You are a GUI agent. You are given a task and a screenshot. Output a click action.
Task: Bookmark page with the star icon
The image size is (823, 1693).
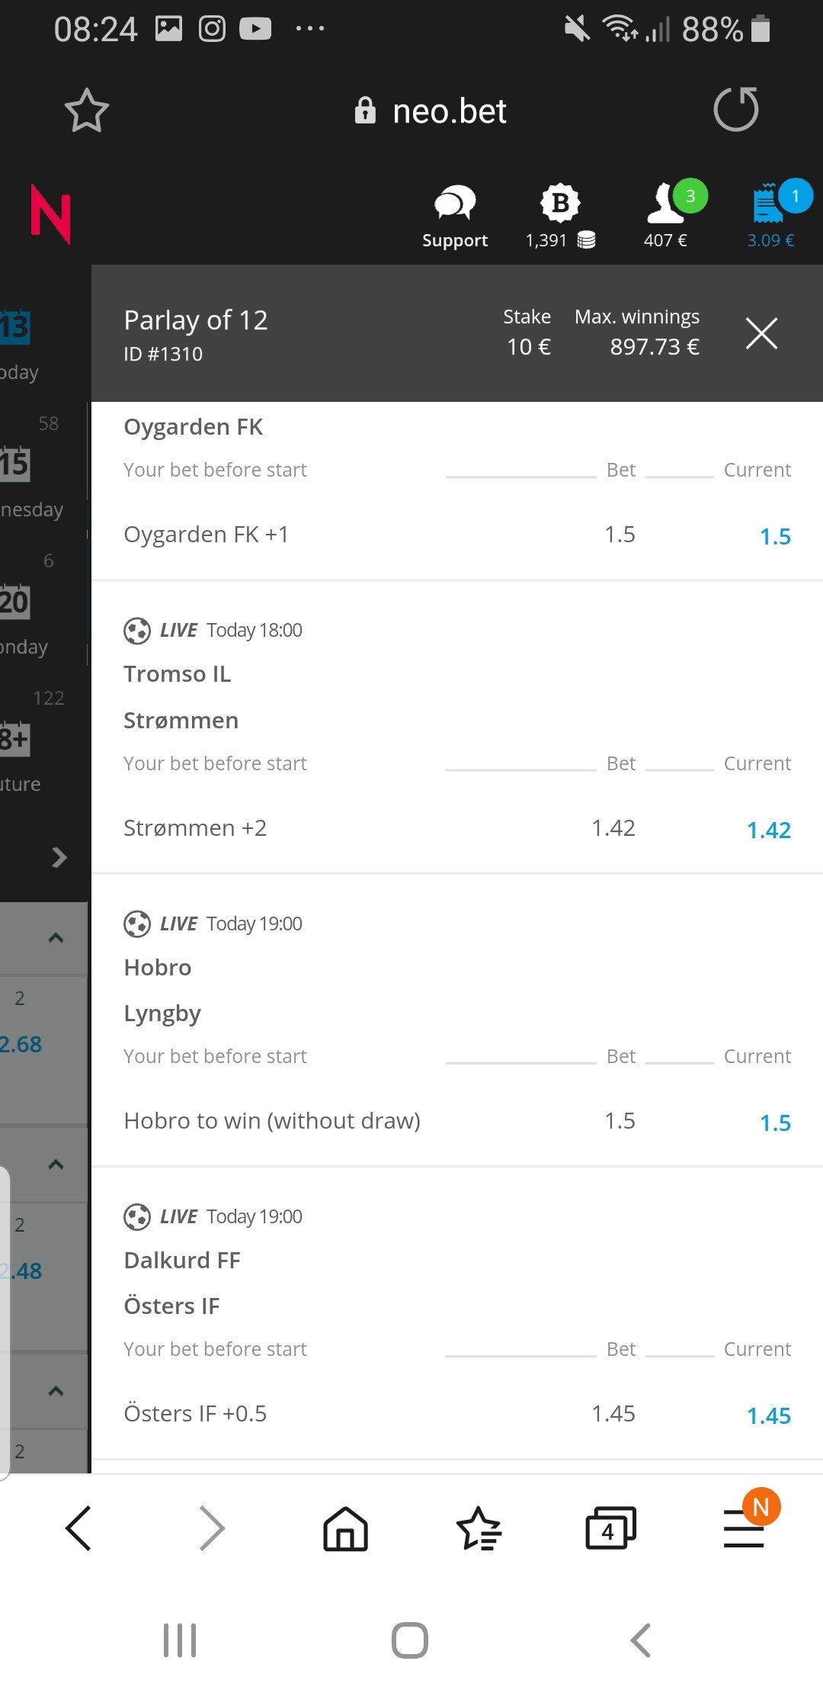[86, 111]
